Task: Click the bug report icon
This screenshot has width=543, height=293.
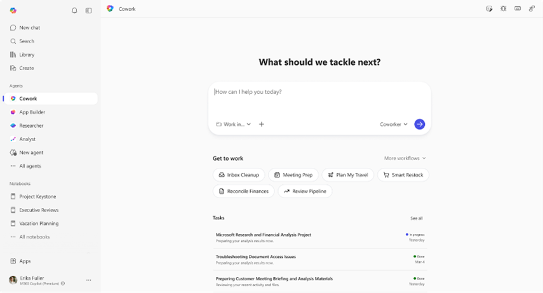Action: click(x=504, y=9)
